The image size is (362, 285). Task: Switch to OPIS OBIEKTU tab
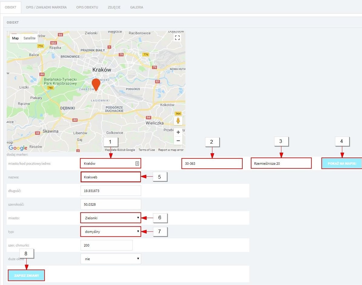(x=87, y=7)
